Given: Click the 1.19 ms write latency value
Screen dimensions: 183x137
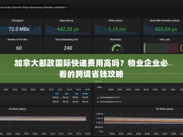Looking at the screenshot, I should click(117, 29).
